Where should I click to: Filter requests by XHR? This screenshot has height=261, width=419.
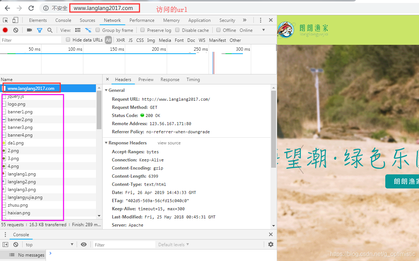[120, 40]
